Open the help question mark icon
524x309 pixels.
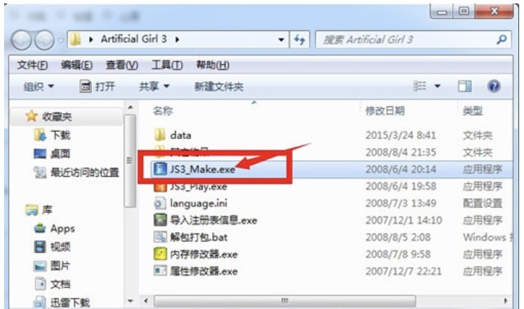click(x=494, y=86)
